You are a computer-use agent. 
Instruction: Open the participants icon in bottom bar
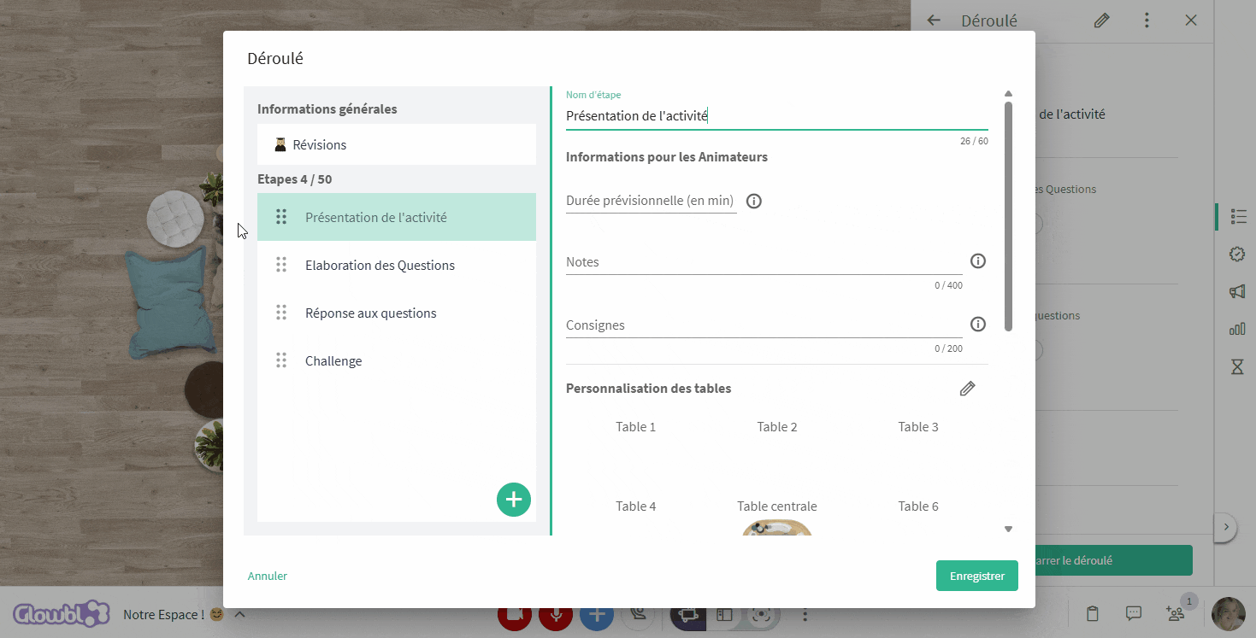click(1175, 613)
